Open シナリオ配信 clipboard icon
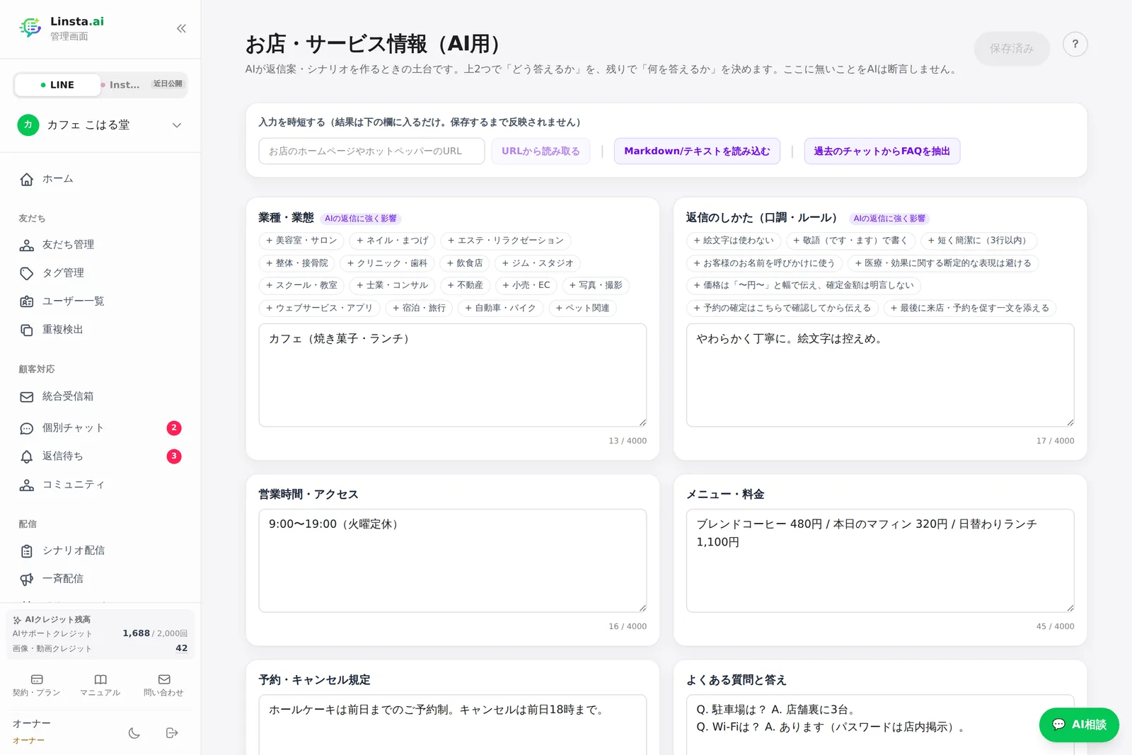Screen dimensions: 1132x755 (27, 551)
